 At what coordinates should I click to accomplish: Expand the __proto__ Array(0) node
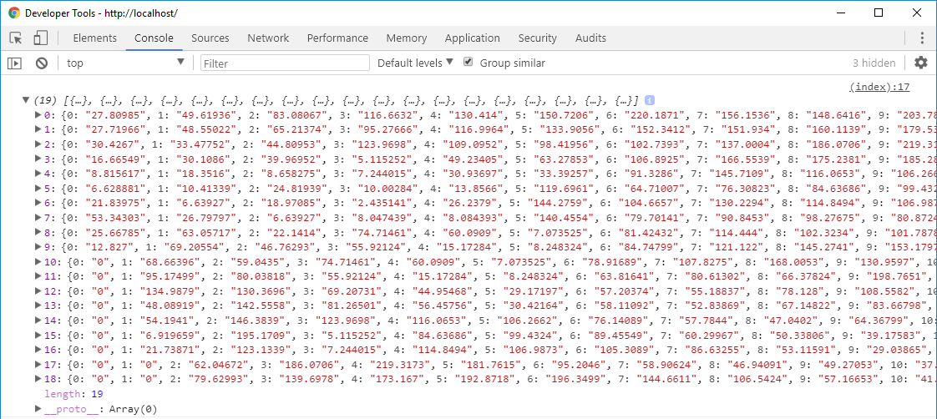38,408
